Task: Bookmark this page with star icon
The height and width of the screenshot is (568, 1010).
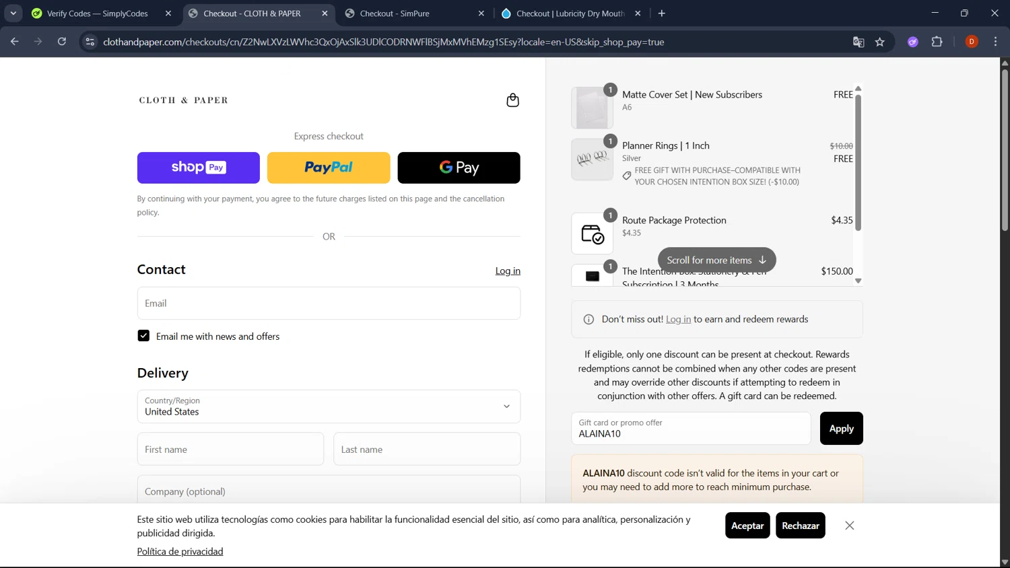Action: (880, 42)
